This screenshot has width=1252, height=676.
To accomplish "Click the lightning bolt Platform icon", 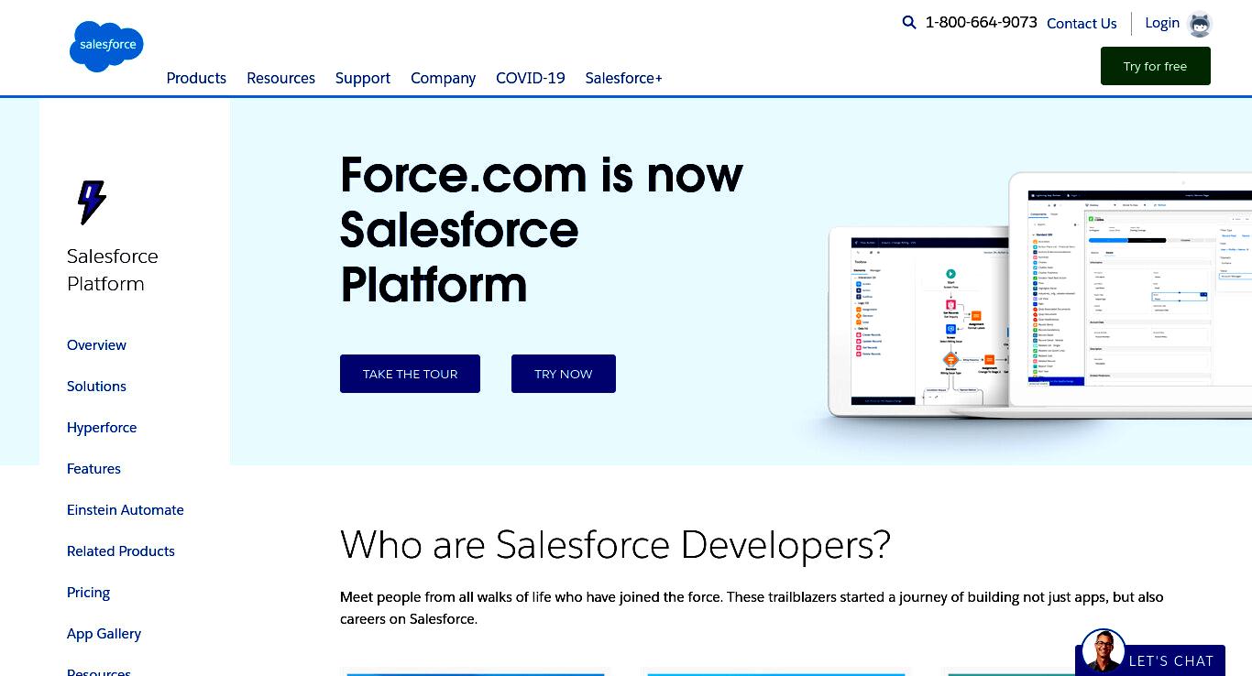I will [91, 202].
